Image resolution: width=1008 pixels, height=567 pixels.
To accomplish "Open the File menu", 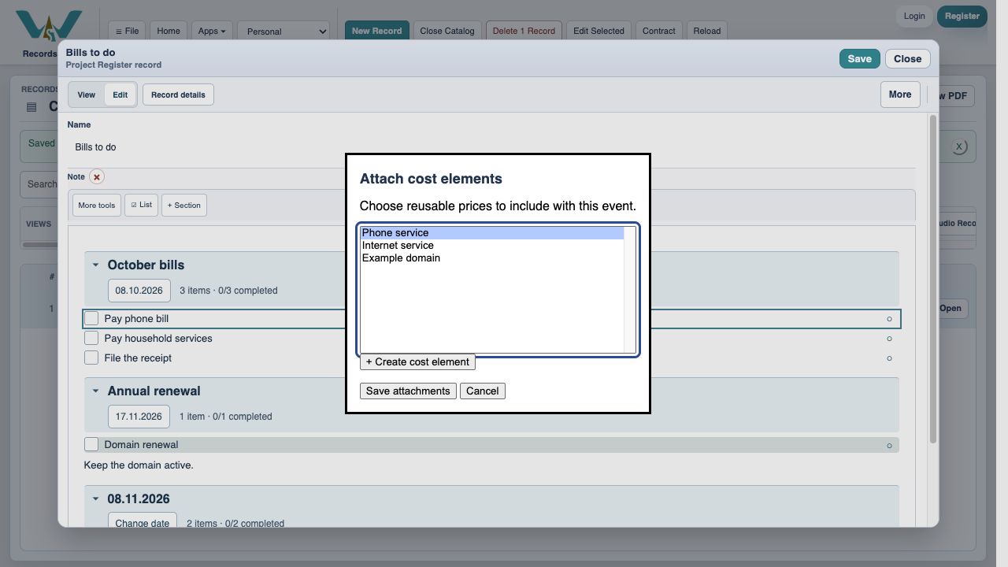I will click(x=127, y=31).
